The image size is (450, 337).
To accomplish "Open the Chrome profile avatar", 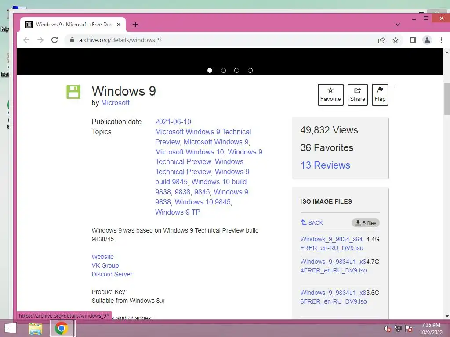I will pyautogui.click(x=427, y=40).
